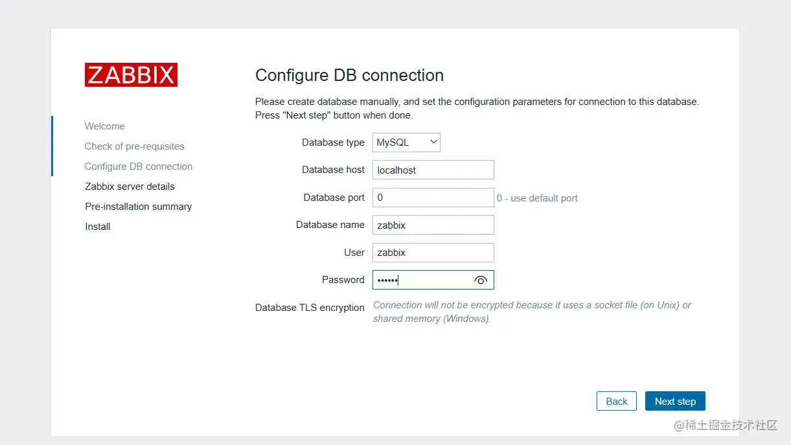Select Zabbix server details step

pyautogui.click(x=130, y=187)
